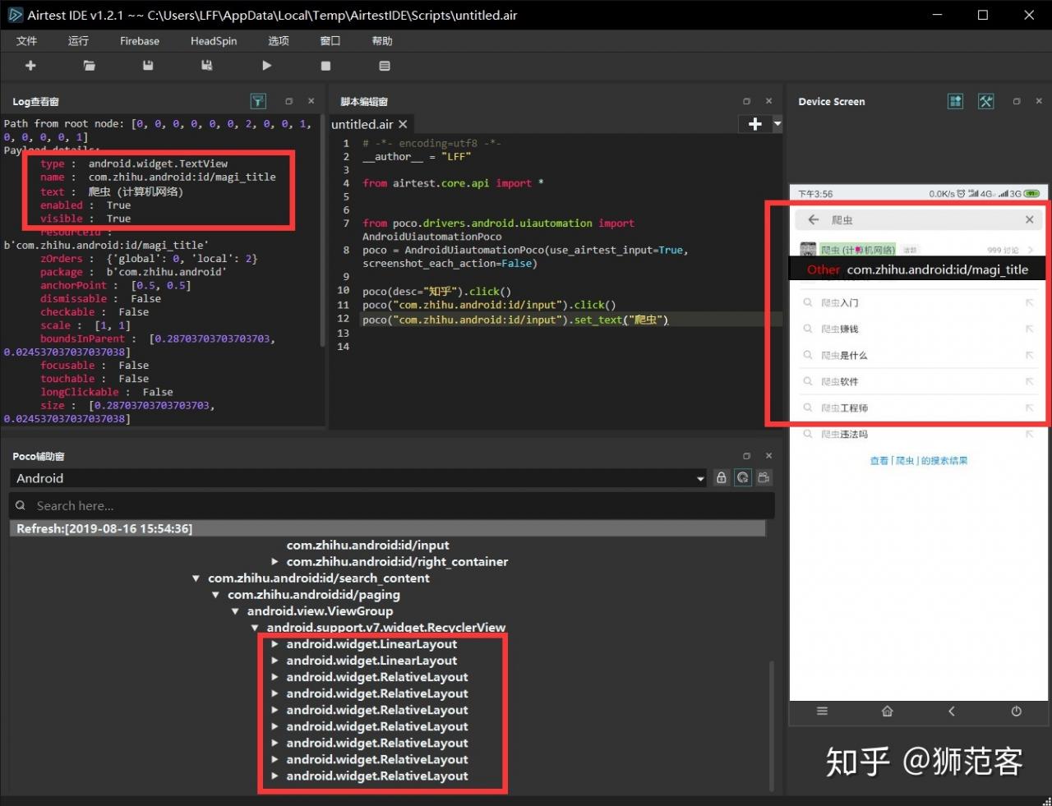Collapse the android.view.ViewGroup node
Screen dimensions: 1052x806
[235, 611]
